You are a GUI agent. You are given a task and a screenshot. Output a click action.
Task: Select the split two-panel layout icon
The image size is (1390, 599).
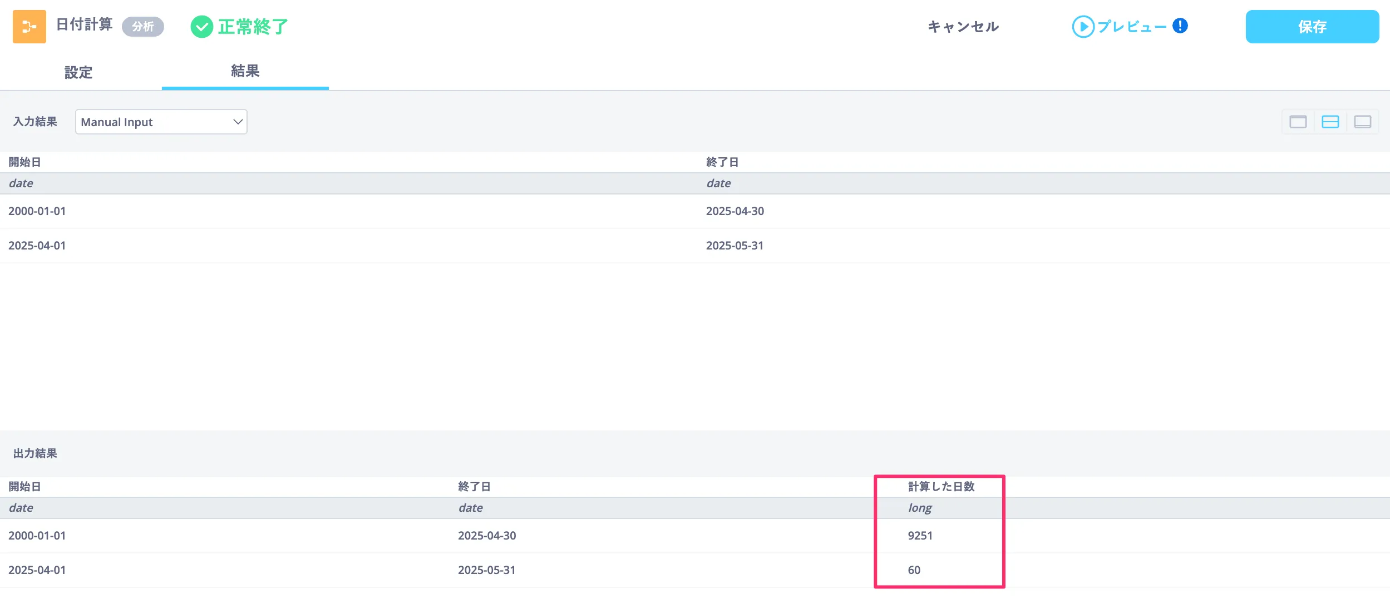1330,122
